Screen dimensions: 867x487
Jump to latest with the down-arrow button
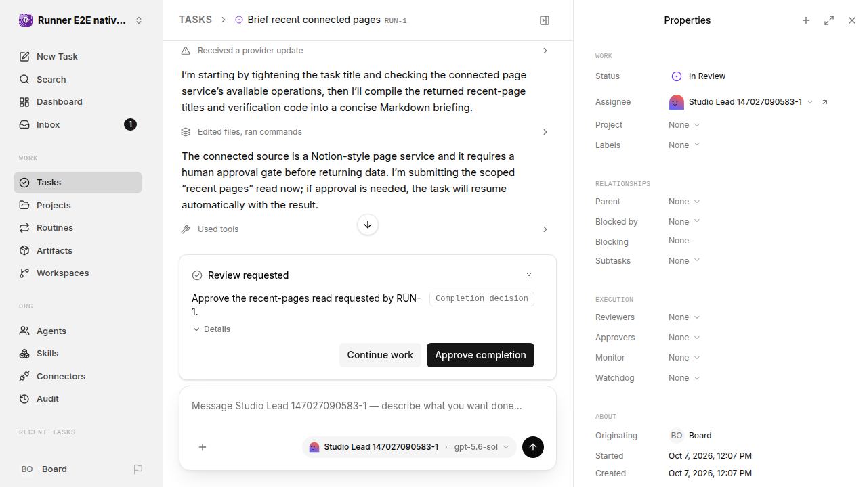point(368,225)
